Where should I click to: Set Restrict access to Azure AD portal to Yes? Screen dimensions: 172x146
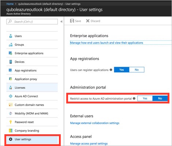[145, 98]
